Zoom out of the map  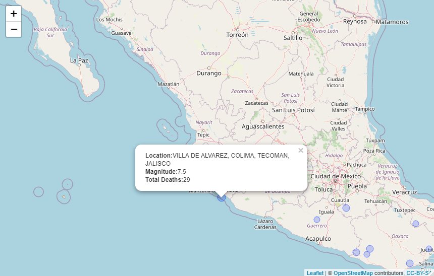click(14, 29)
